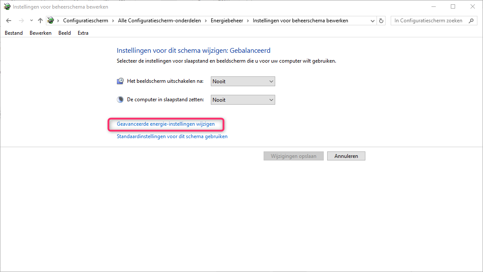Go back with the left arrow button
Image resolution: width=483 pixels, height=272 pixels.
tap(9, 21)
